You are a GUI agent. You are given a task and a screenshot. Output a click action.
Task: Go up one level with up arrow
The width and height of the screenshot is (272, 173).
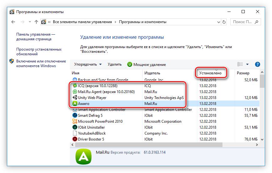tap(36, 22)
